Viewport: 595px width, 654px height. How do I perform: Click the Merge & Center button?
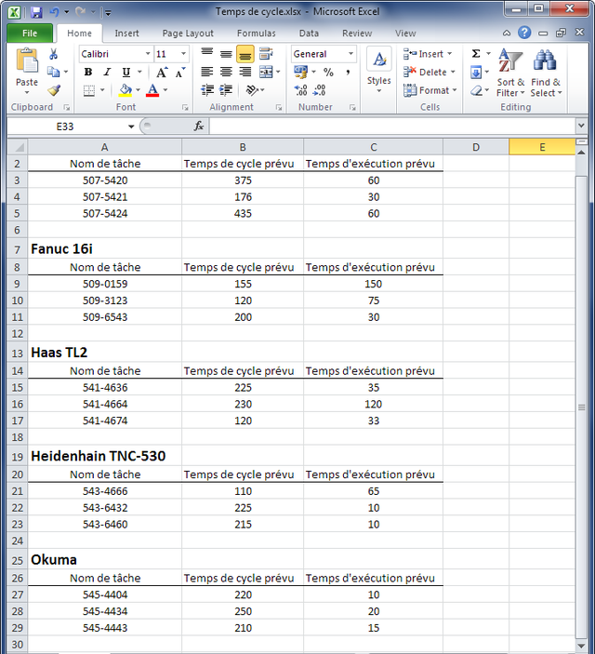point(266,72)
